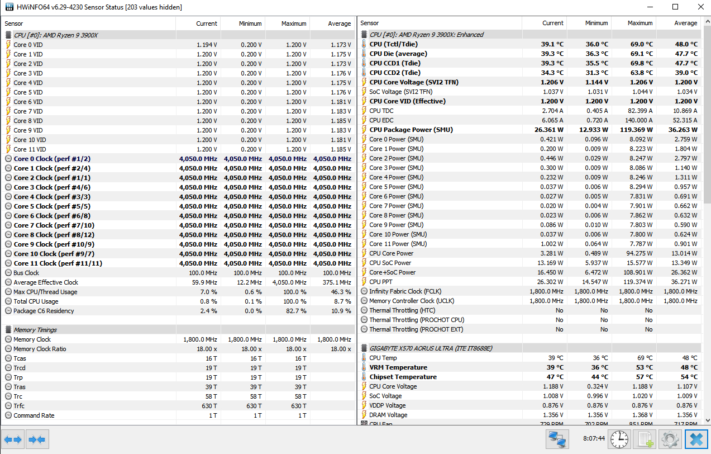The width and height of the screenshot is (711, 454).
Task: Click thermometer icon beside VRM Temperature
Action: (364, 367)
